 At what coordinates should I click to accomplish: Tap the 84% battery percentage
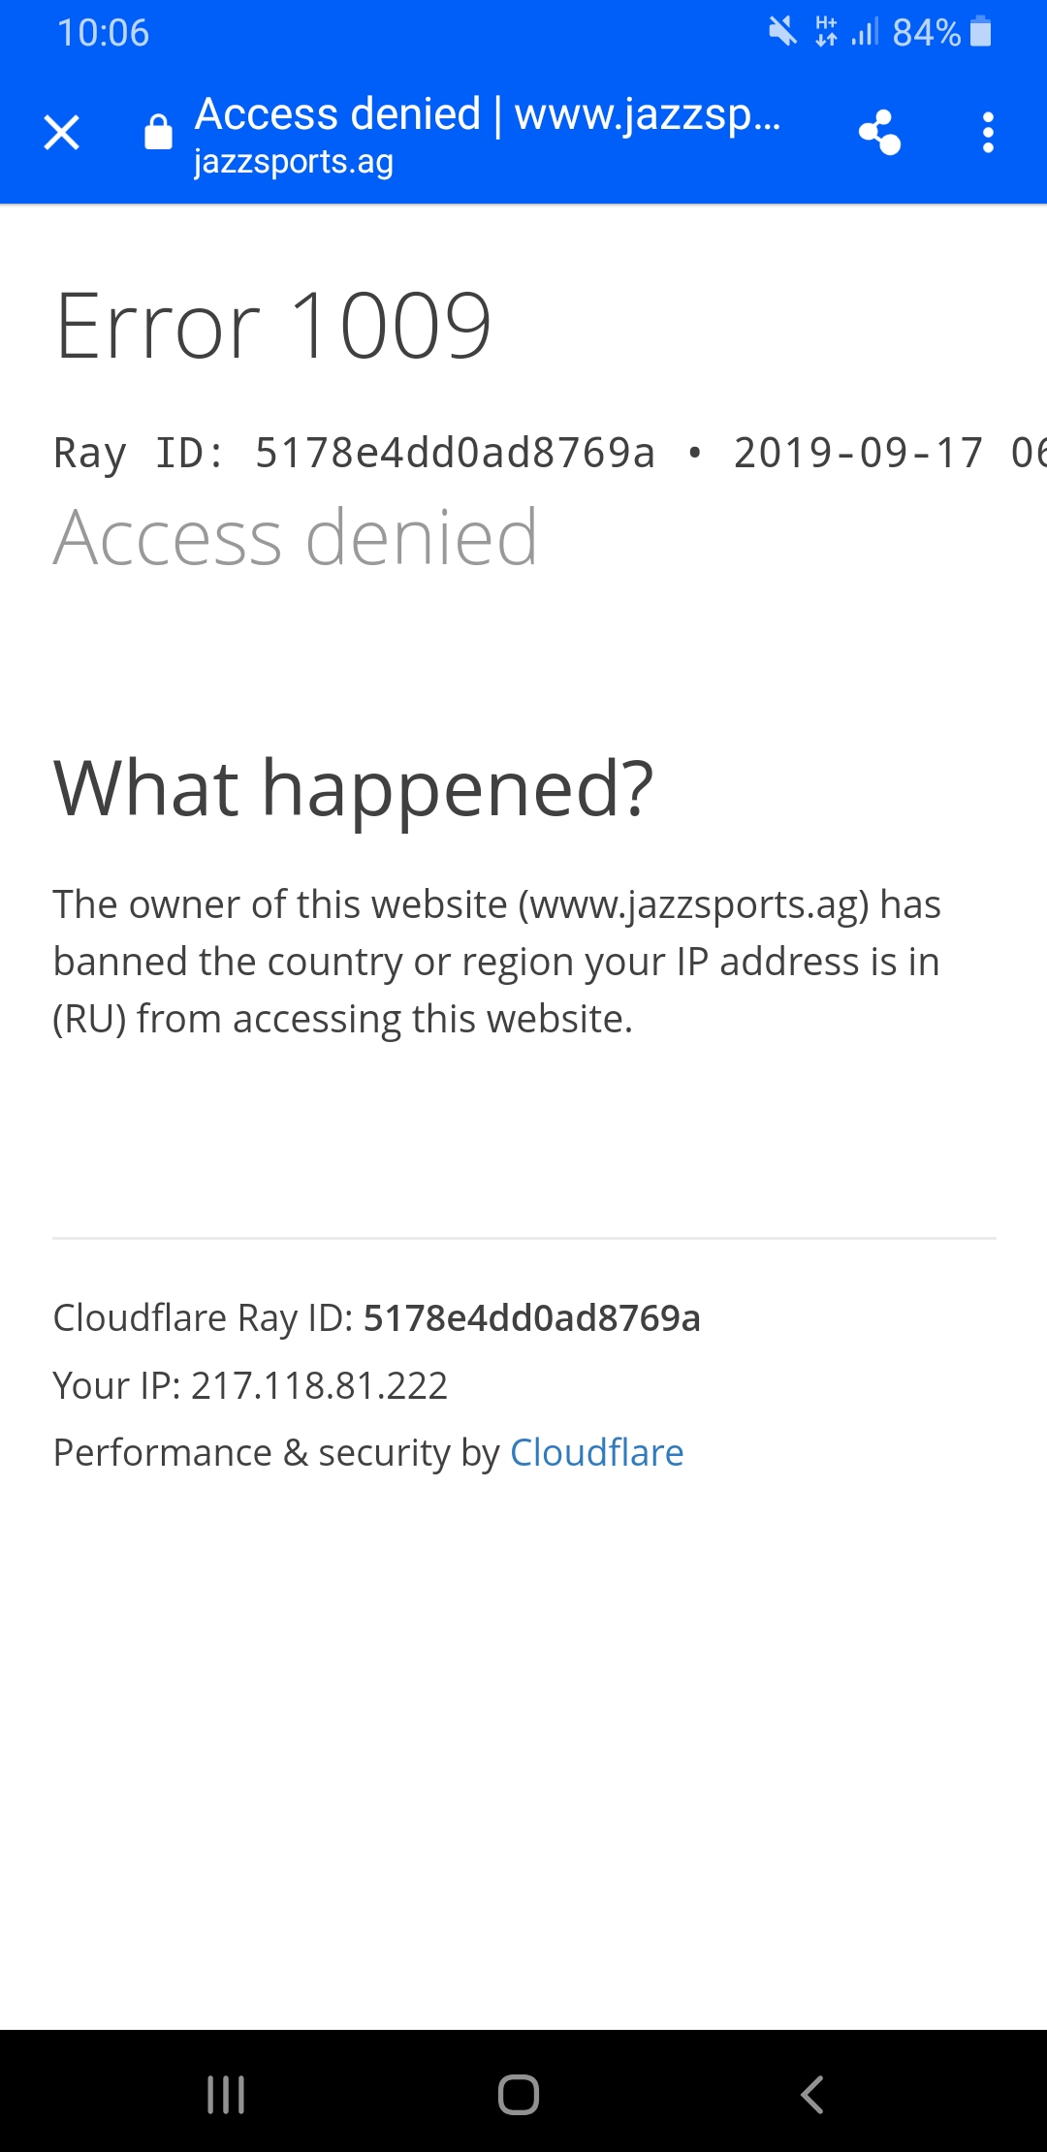[926, 33]
